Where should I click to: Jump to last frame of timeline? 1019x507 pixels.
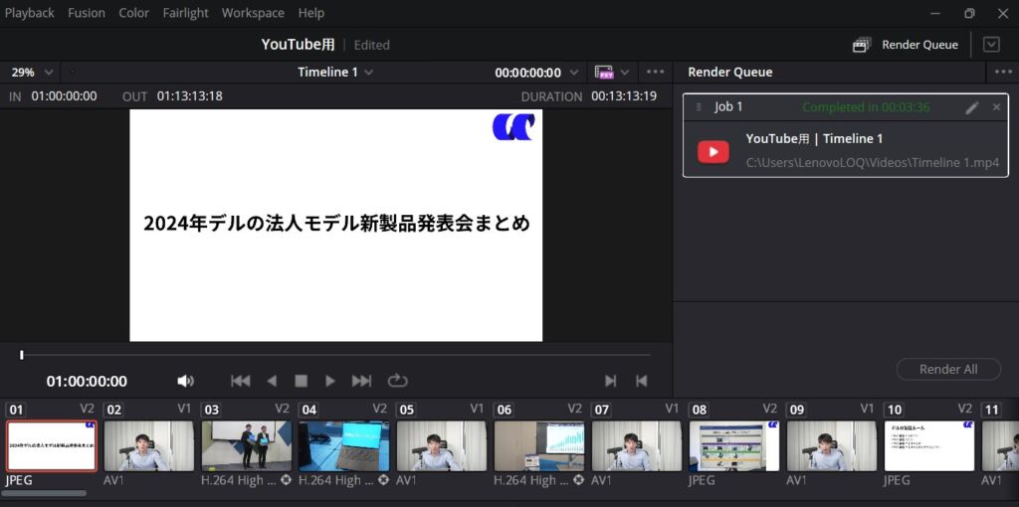pyautogui.click(x=361, y=381)
